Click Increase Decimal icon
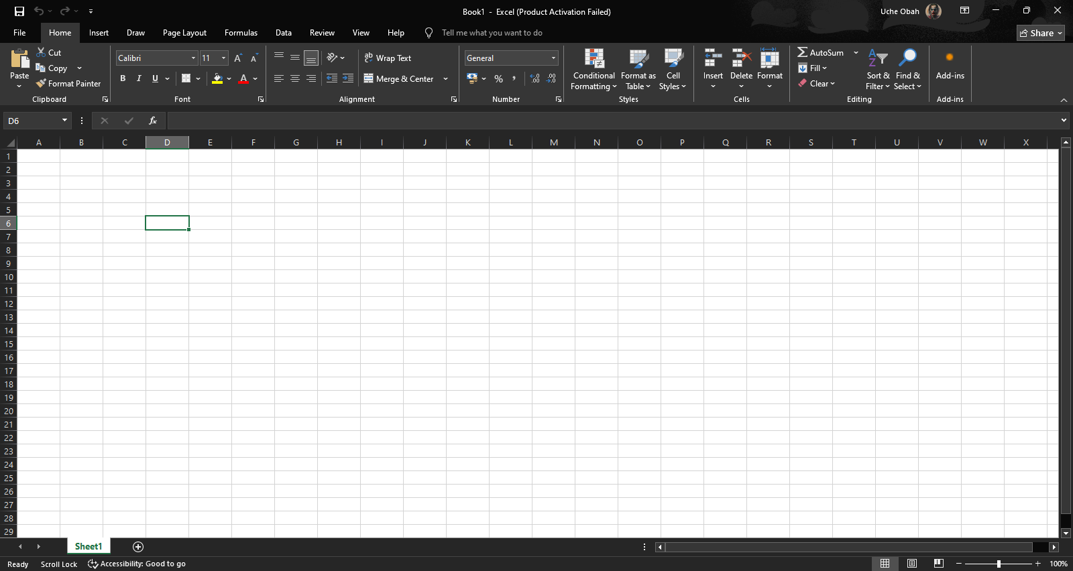 (534, 78)
